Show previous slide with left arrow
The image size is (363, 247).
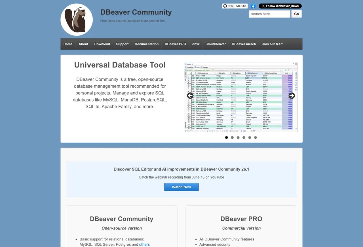tap(190, 96)
